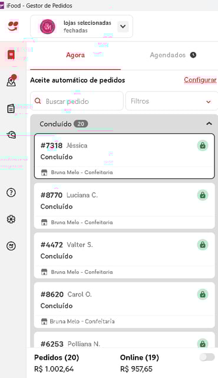Click the smiley feedback icon in sidebar
This screenshot has width=218, height=378.
click(x=11, y=246)
